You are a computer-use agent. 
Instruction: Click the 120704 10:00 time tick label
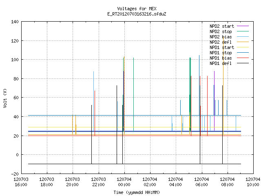253,182
